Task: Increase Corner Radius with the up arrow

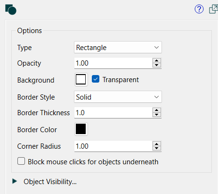Action: pyautogui.click(x=157, y=144)
